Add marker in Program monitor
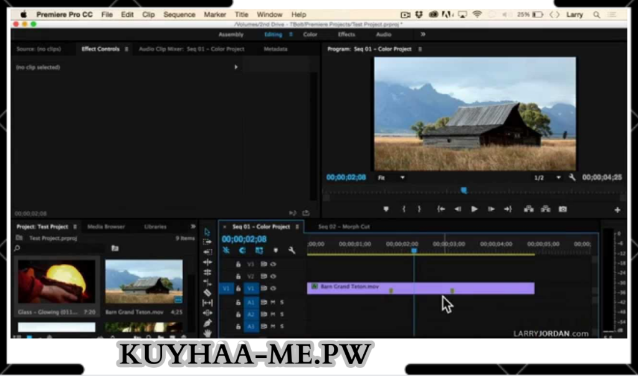Screen dimensions: 638x376 click(x=386, y=209)
